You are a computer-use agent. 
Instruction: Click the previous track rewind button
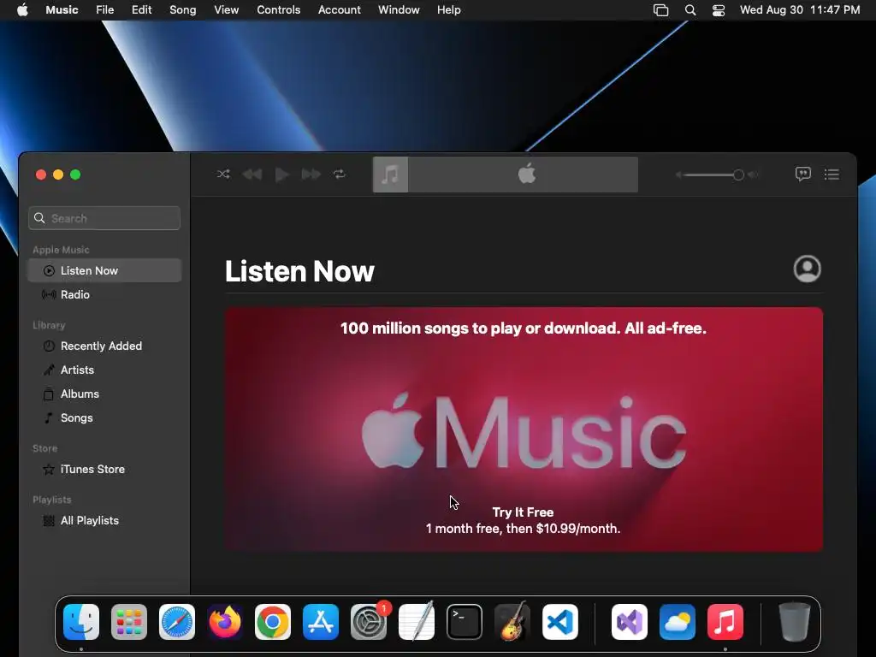tap(252, 175)
